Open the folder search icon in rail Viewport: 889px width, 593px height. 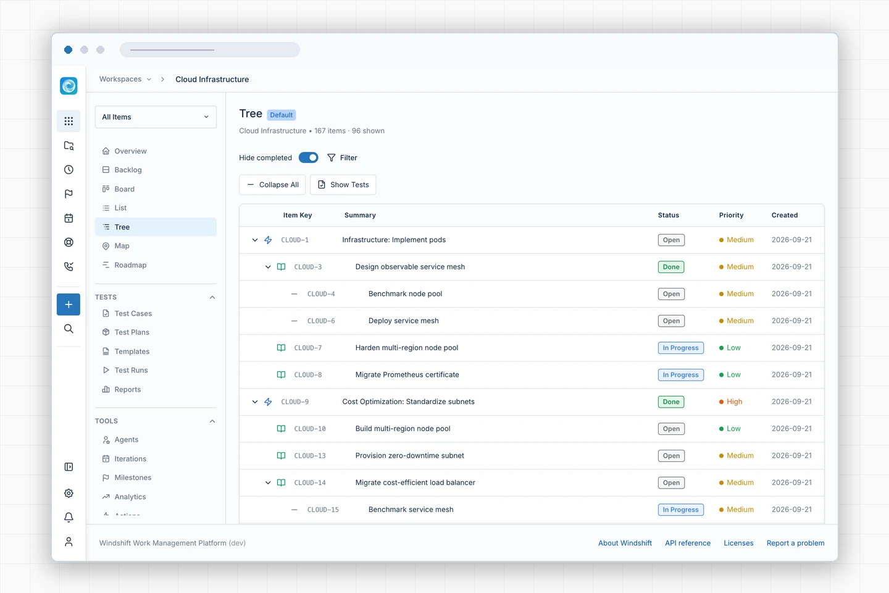coord(69,146)
